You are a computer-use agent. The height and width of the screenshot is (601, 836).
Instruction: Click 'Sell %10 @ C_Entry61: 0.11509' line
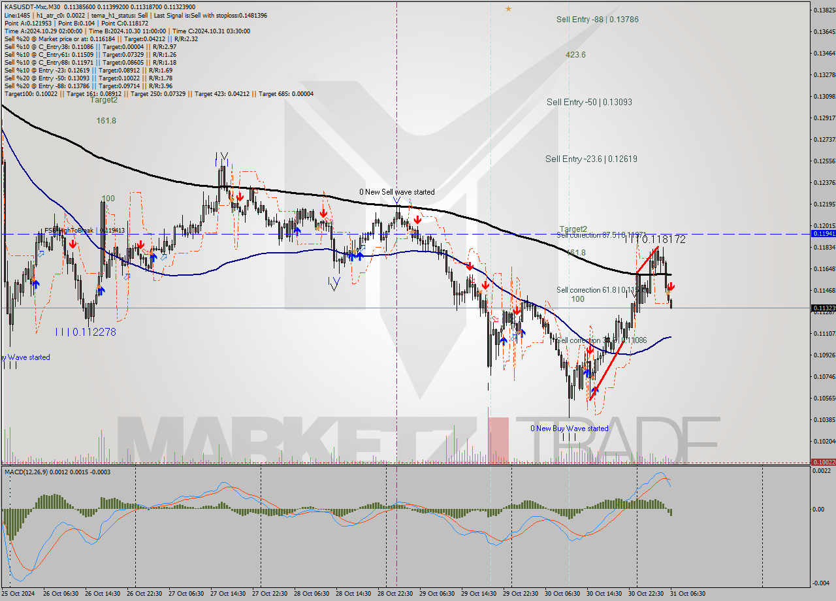90,54
